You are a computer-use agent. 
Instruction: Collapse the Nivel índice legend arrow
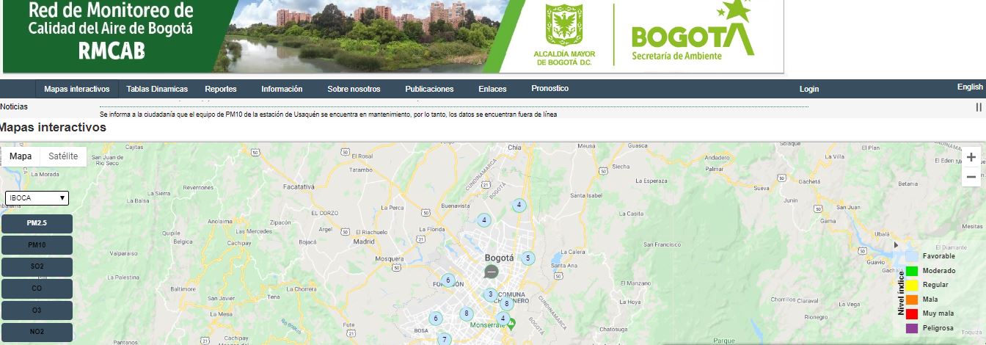click(x=895, y=245)
